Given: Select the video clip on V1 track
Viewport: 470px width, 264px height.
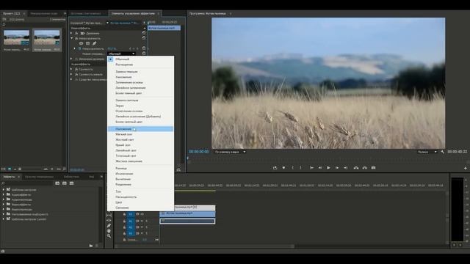Looking at the screenshot, I should pyautogui.click(x=188, y=213).
